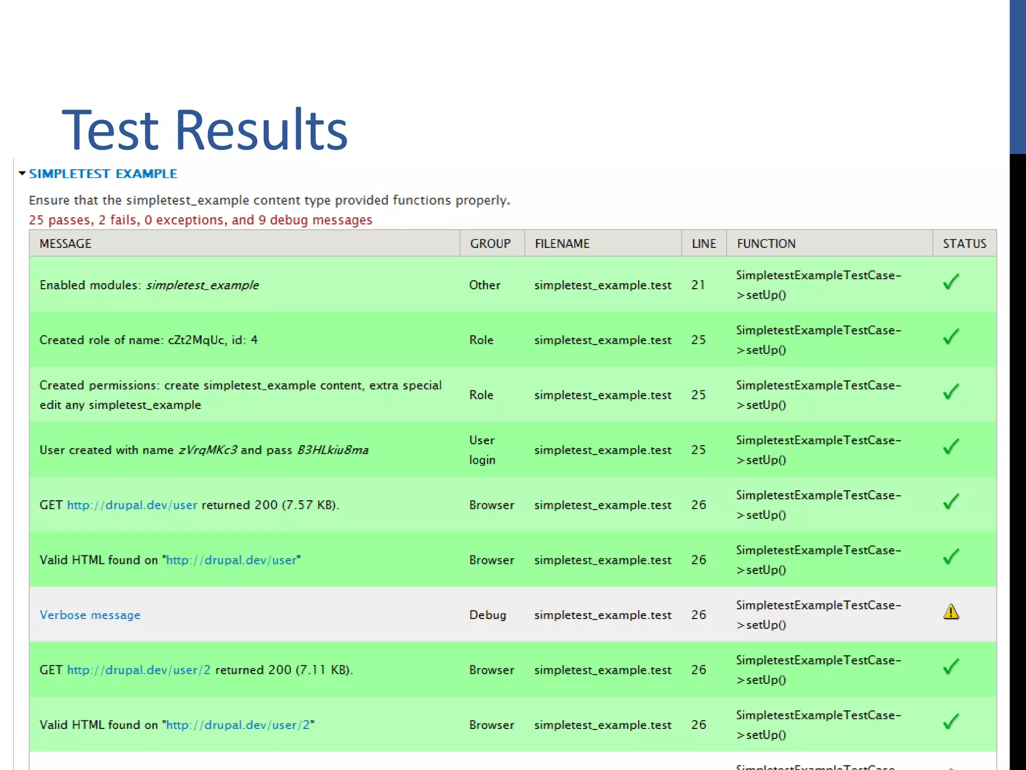Click drupal.dev/user link in Valid HTML row
1026x770 pixels.
(x=231, y=560)
